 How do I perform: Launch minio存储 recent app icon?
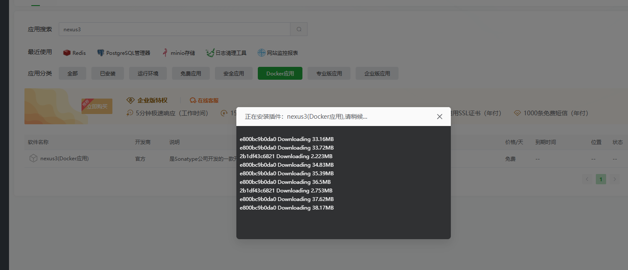click(165, 52)
